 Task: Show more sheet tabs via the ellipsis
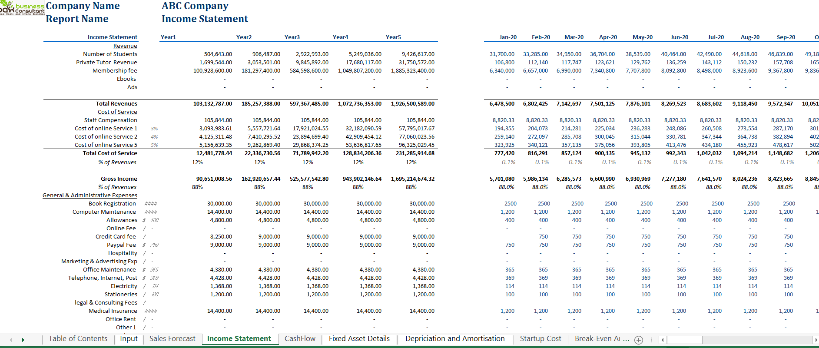point(626,339)
